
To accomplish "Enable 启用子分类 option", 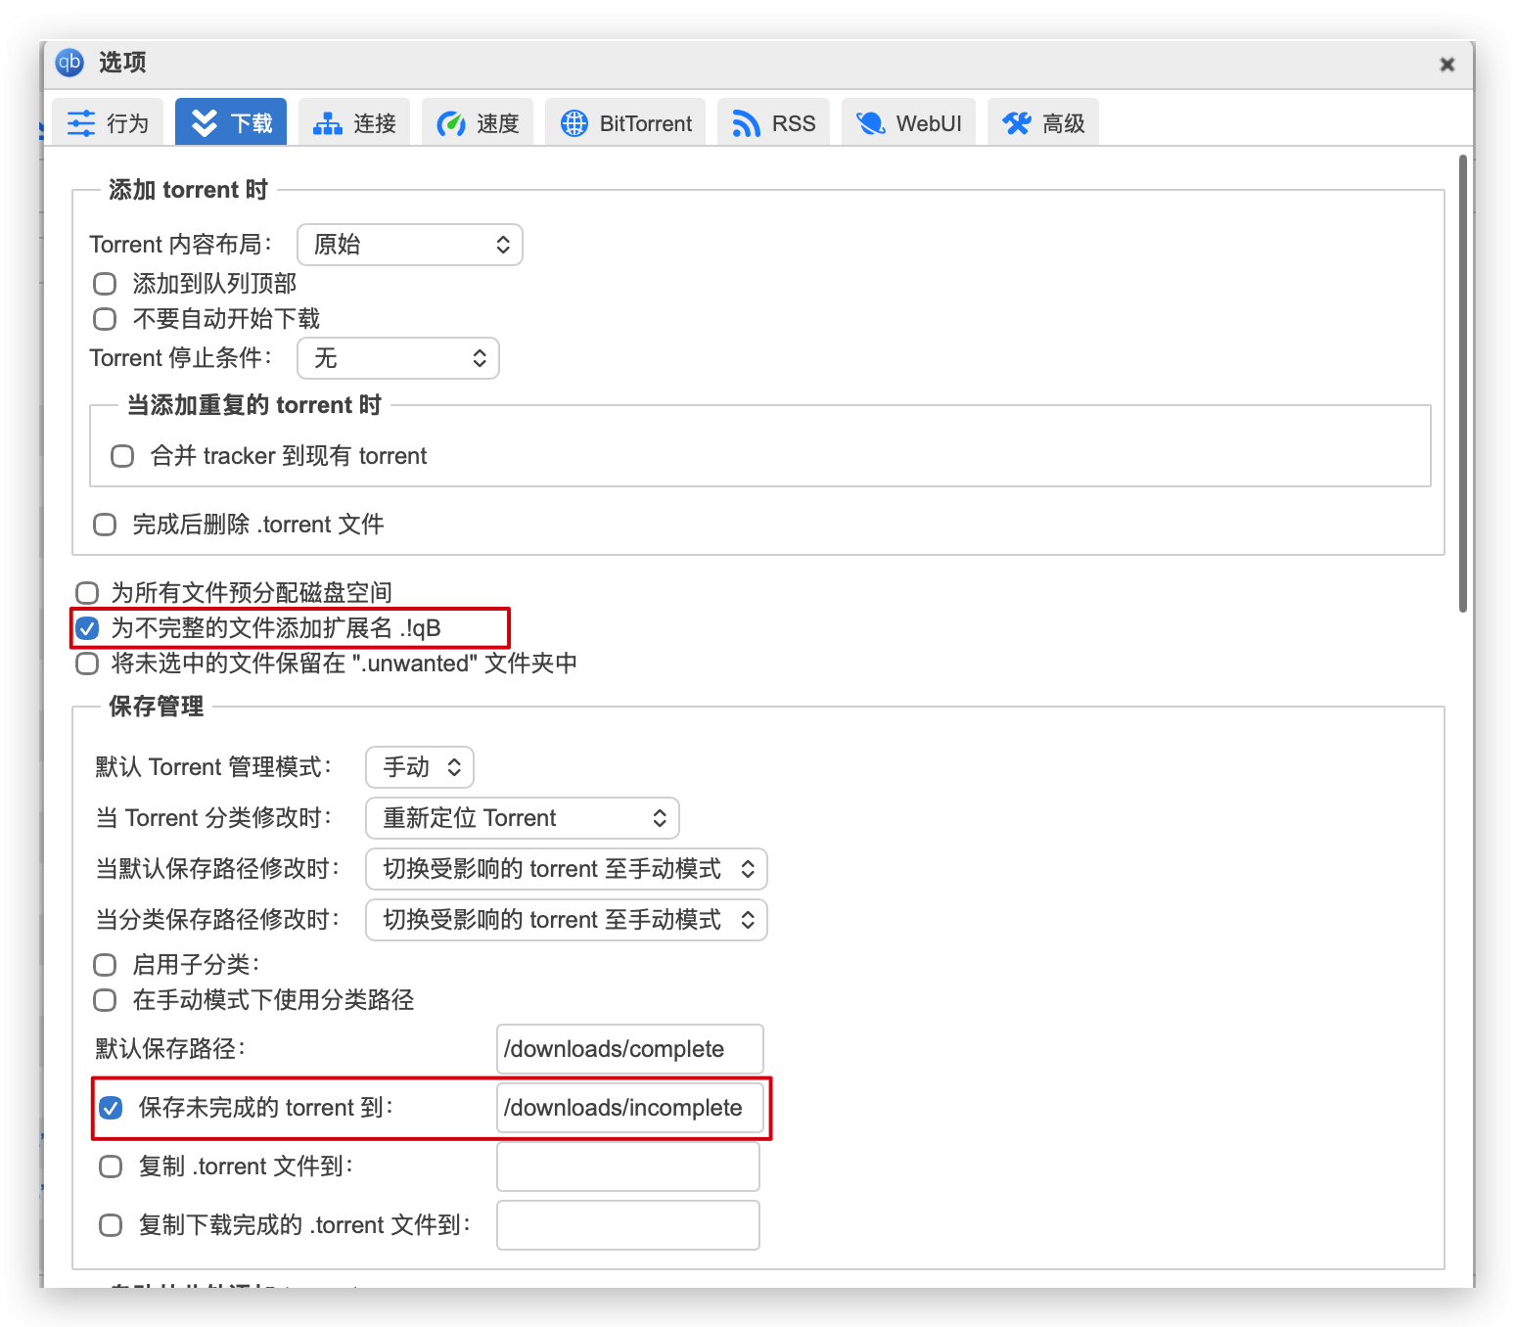I will click(x=105, y=964).
